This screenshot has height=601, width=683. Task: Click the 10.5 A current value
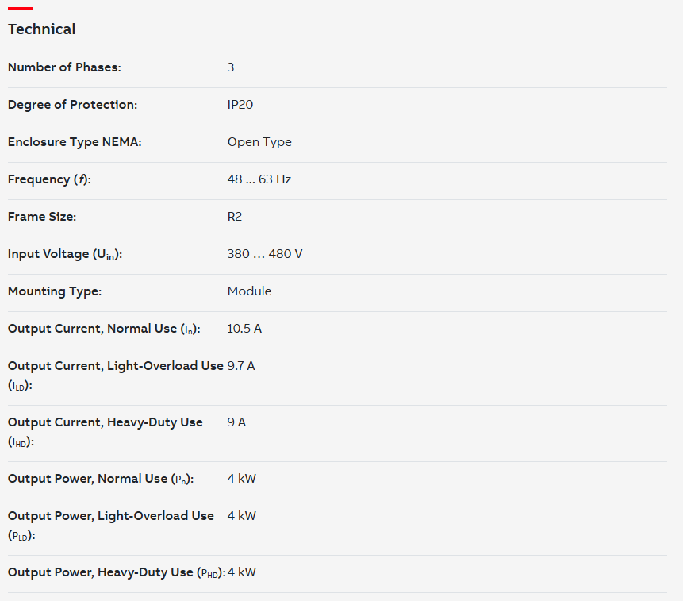click(x=244, y=329)
